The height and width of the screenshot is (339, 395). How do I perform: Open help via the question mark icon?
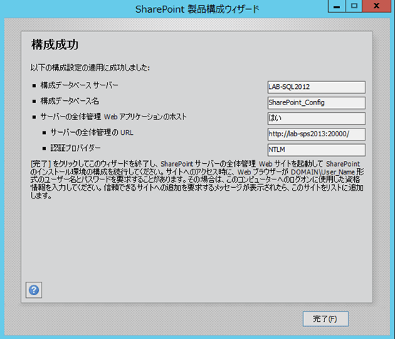click(34, 290)
